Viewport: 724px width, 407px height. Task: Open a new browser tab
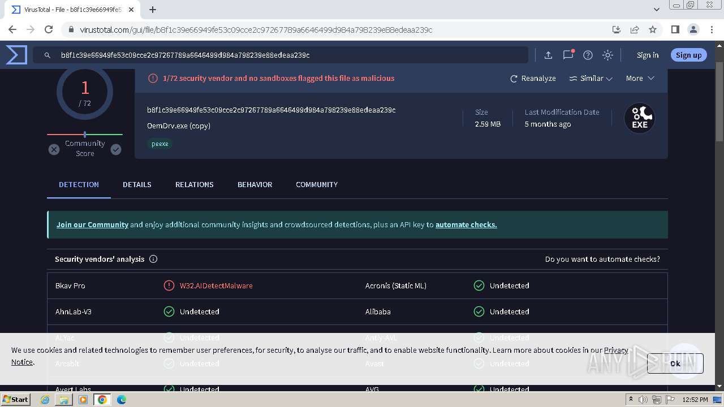tap(153, 10)
